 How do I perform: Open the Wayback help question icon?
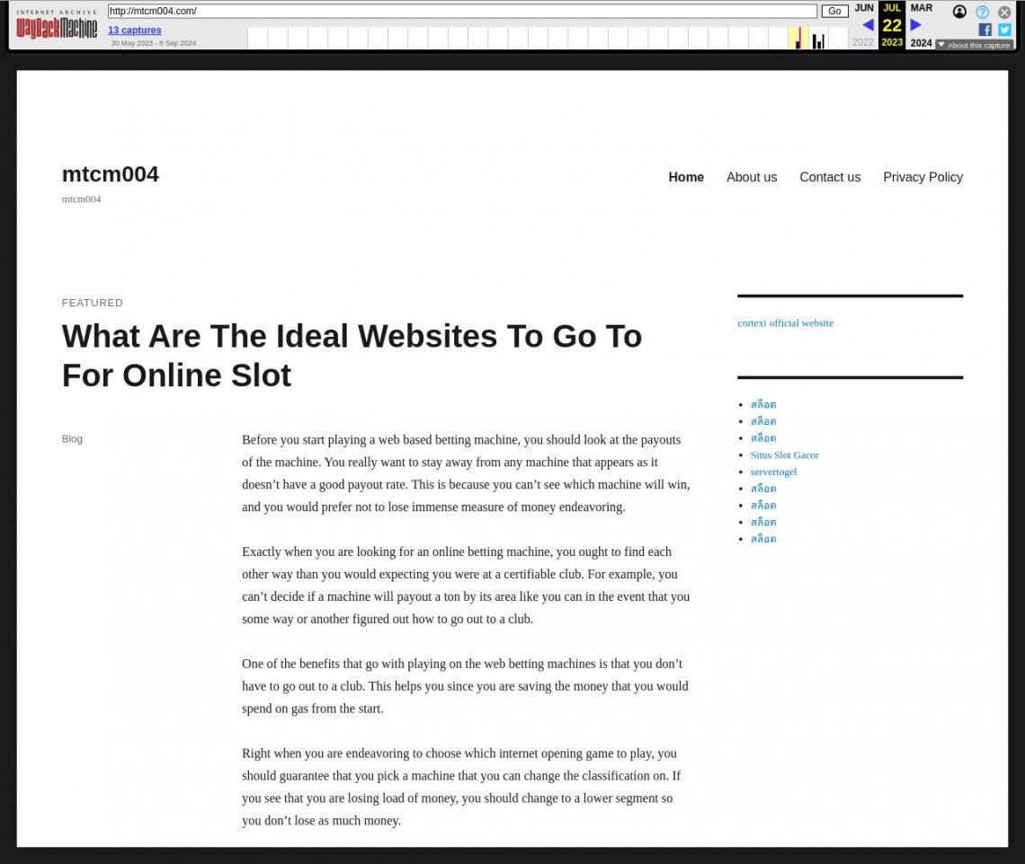point(982,12)
